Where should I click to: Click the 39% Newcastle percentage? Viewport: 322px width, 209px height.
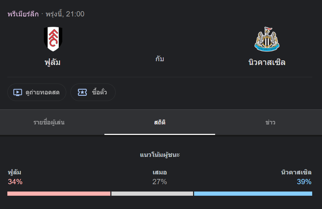[x=304, y=182]
